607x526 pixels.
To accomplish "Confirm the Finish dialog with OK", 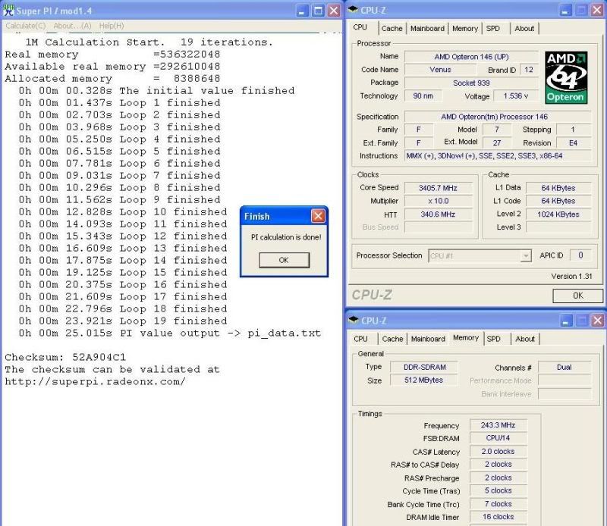I will (284, 260).
